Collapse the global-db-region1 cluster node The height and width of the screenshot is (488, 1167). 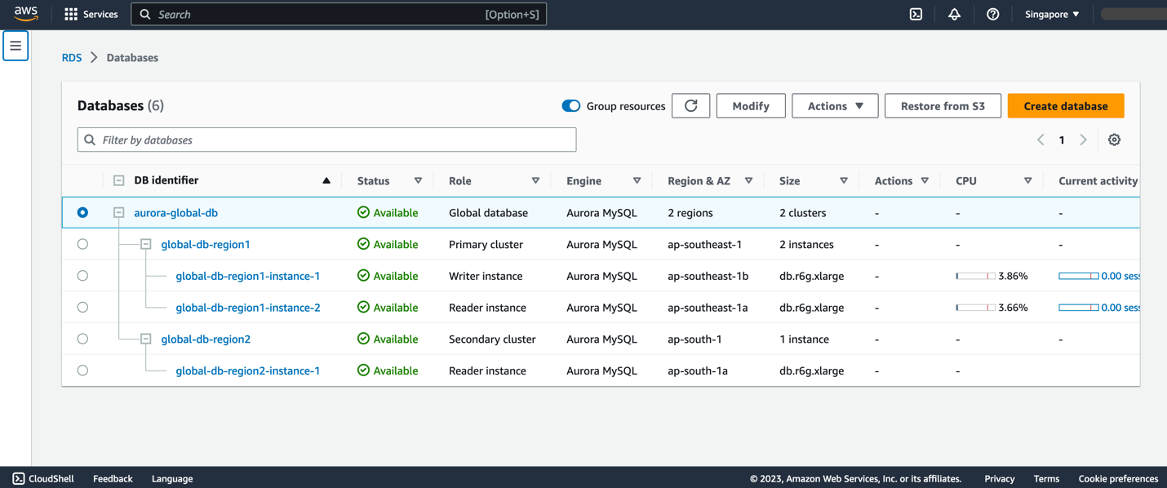click(x=146, y=244)
